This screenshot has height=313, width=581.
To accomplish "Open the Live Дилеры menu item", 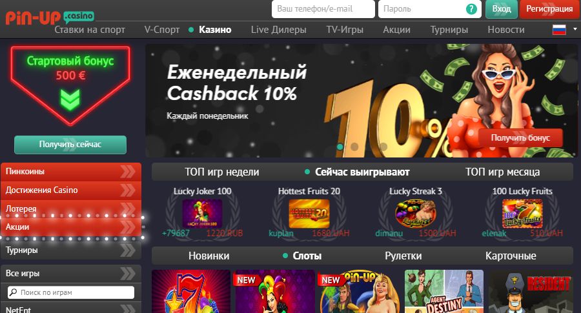I will (279, 30).
